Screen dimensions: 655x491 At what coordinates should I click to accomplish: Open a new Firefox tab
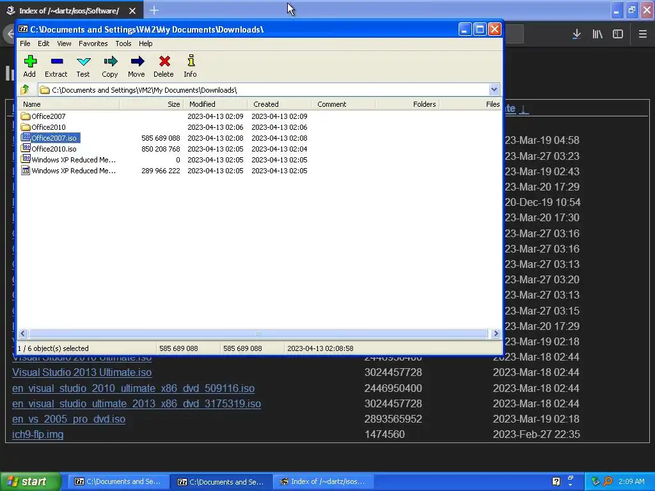154,10
